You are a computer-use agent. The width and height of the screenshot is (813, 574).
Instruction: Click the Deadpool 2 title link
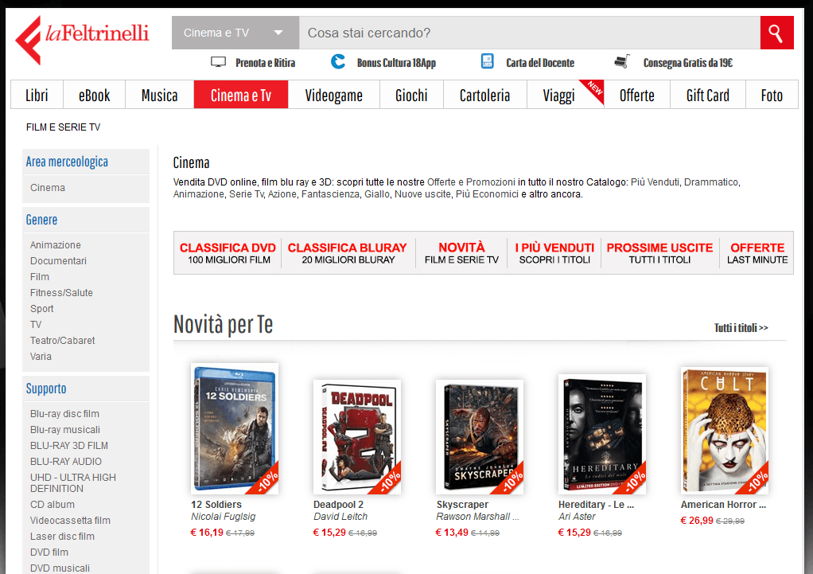[339, 505]
